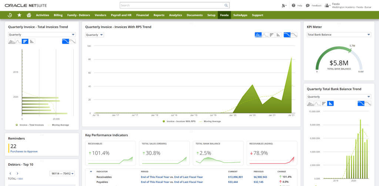Open the Family - Debtors menu
This screenshot has width=379, height=186.
[78, 15]
